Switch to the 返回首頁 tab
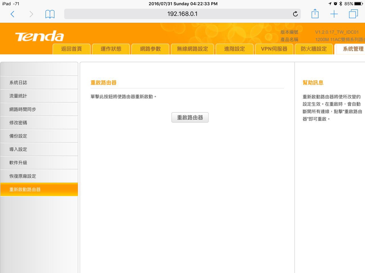The image size is (365, 273). click(x=72, y=49)
